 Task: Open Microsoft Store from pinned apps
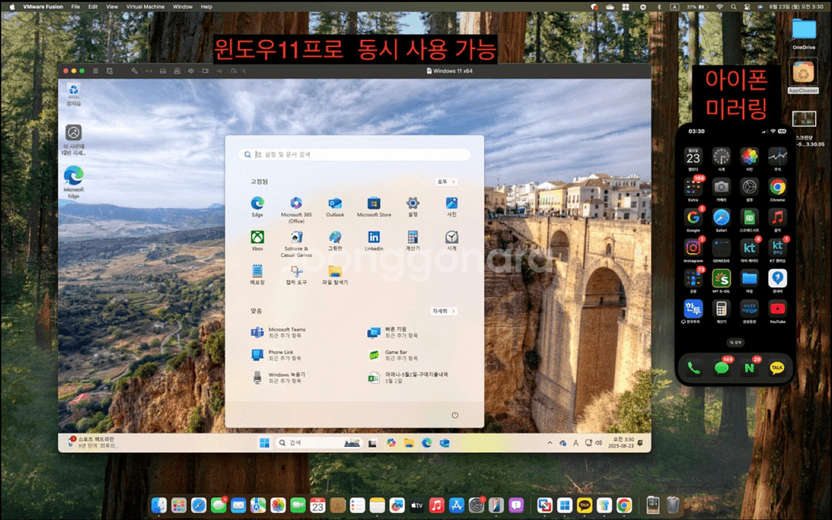click(374, 206)
